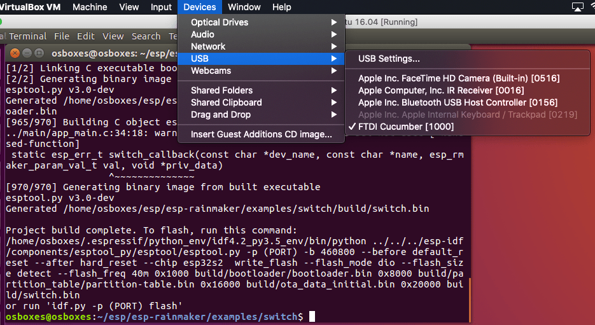Click the 'or run idf.py -p (PORT) flash' line
Screen dimensions: 595x325
tap(94, 306)
